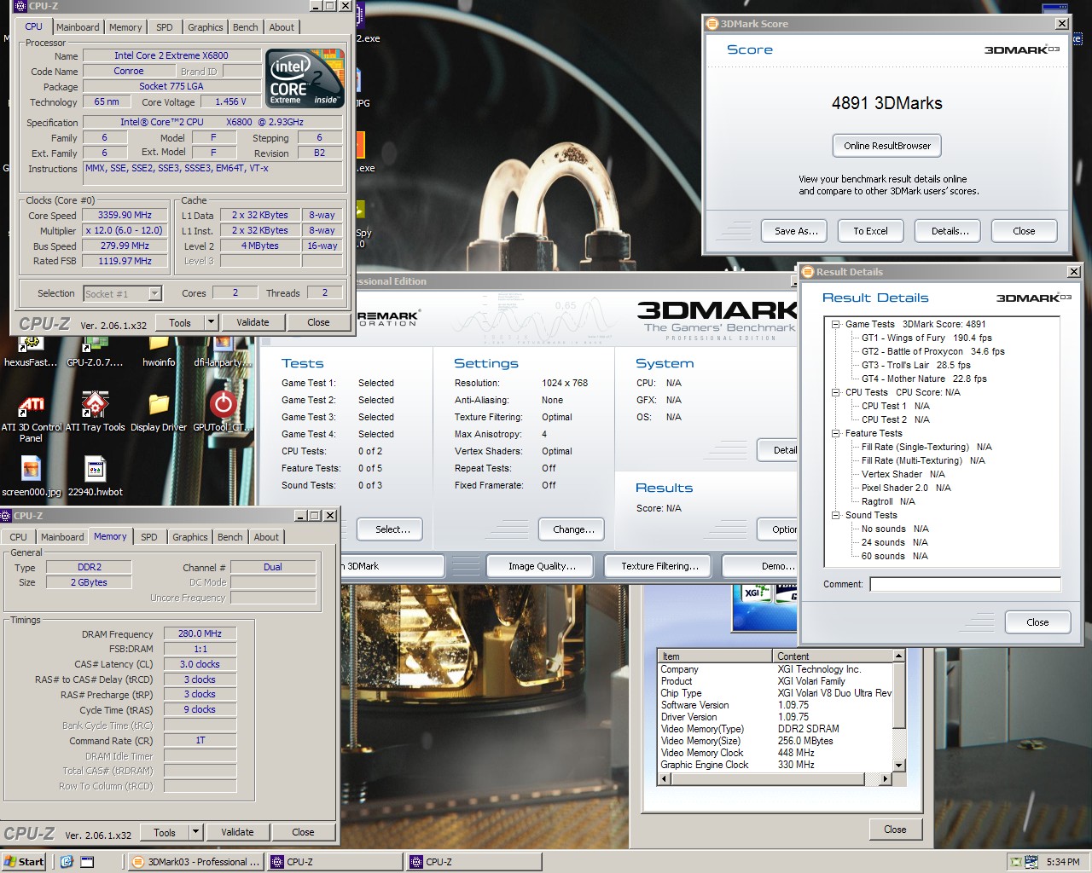Switch to Memory tab in top CPU-Z window

tap(125, 27)
